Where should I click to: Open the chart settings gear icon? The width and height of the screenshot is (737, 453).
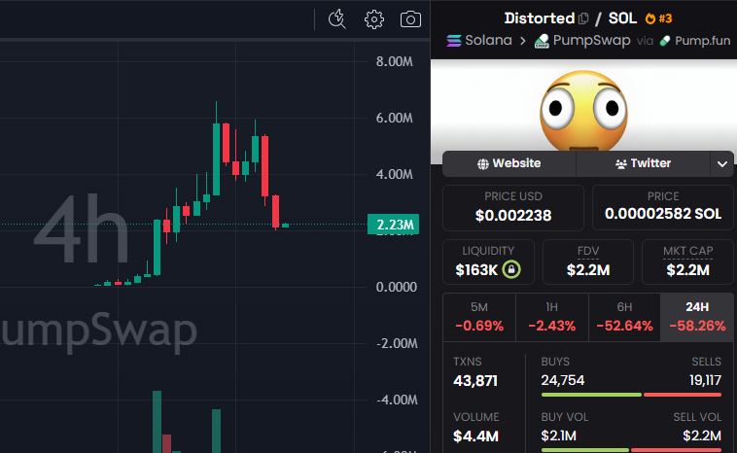point(374,19)
